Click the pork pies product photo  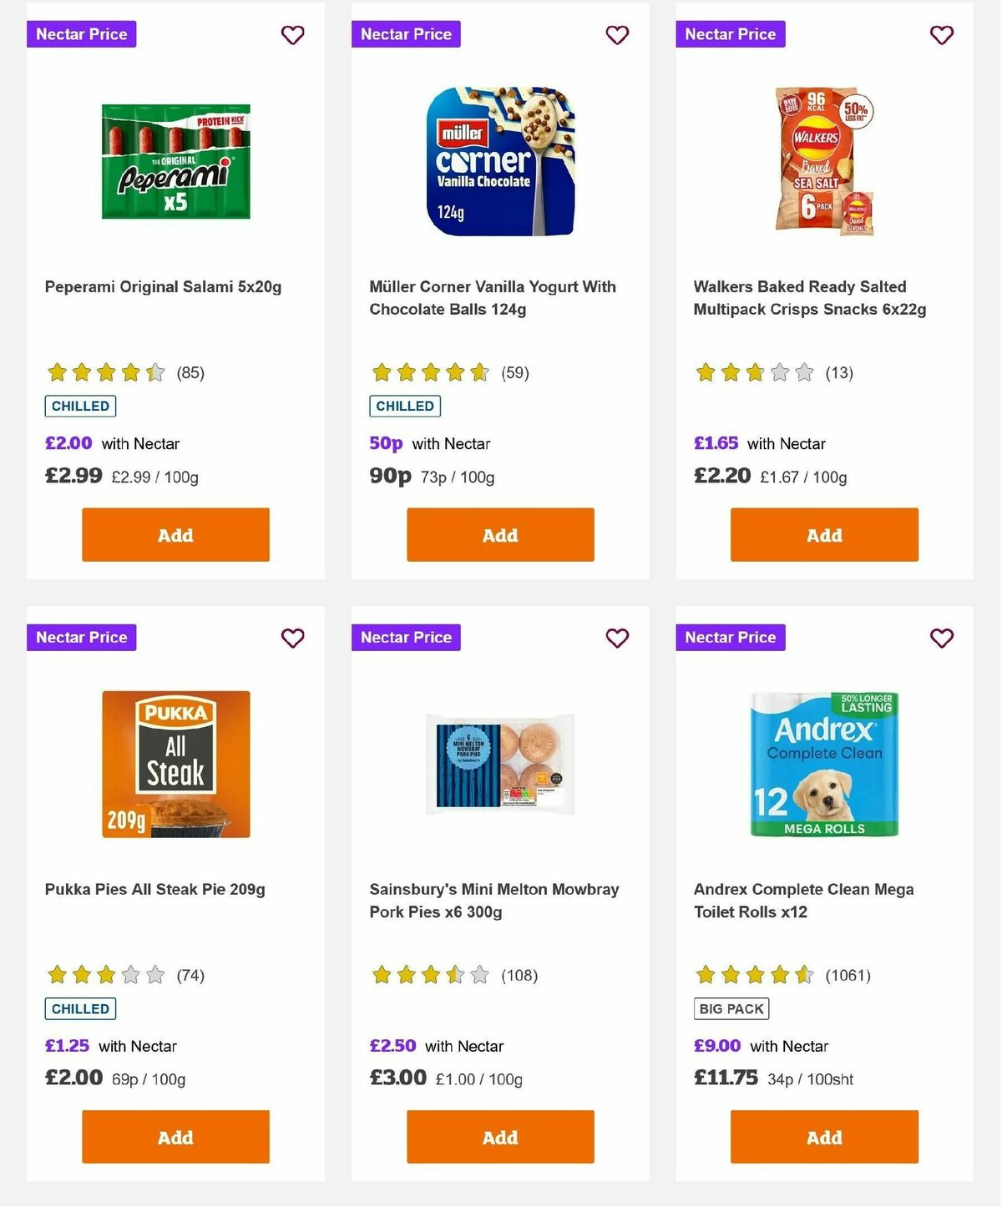tap(499, 764)
